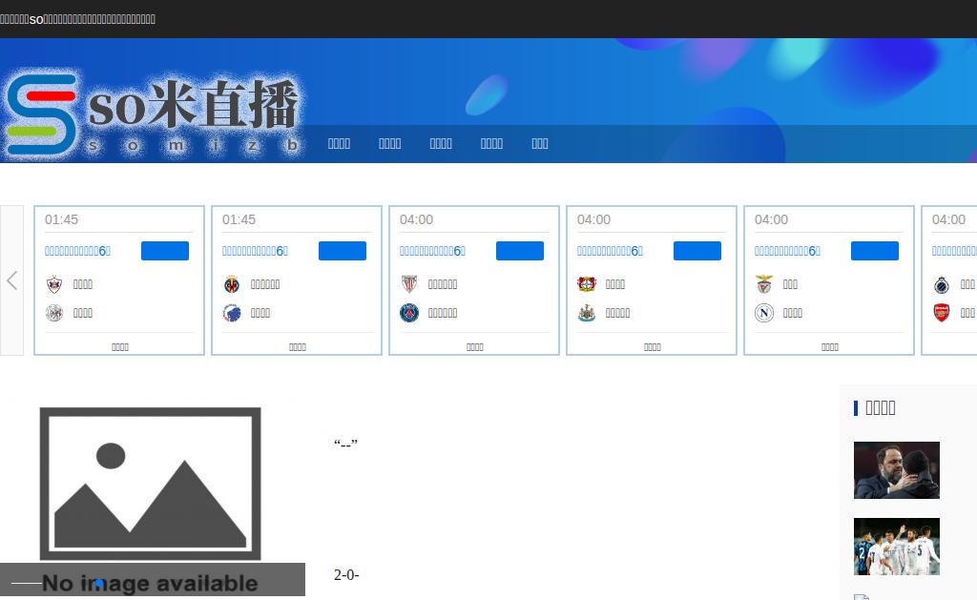Click the top dark bar text containing so
Viewport: 977px width, 600px height.
(78, 19)
